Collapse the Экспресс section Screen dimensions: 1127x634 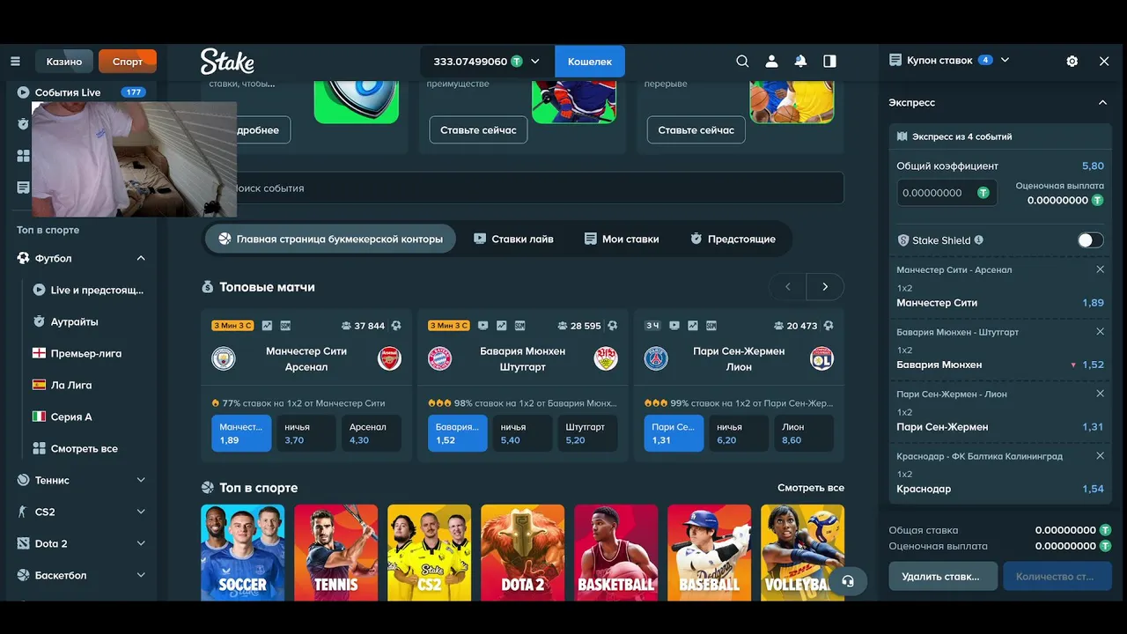1102,103
